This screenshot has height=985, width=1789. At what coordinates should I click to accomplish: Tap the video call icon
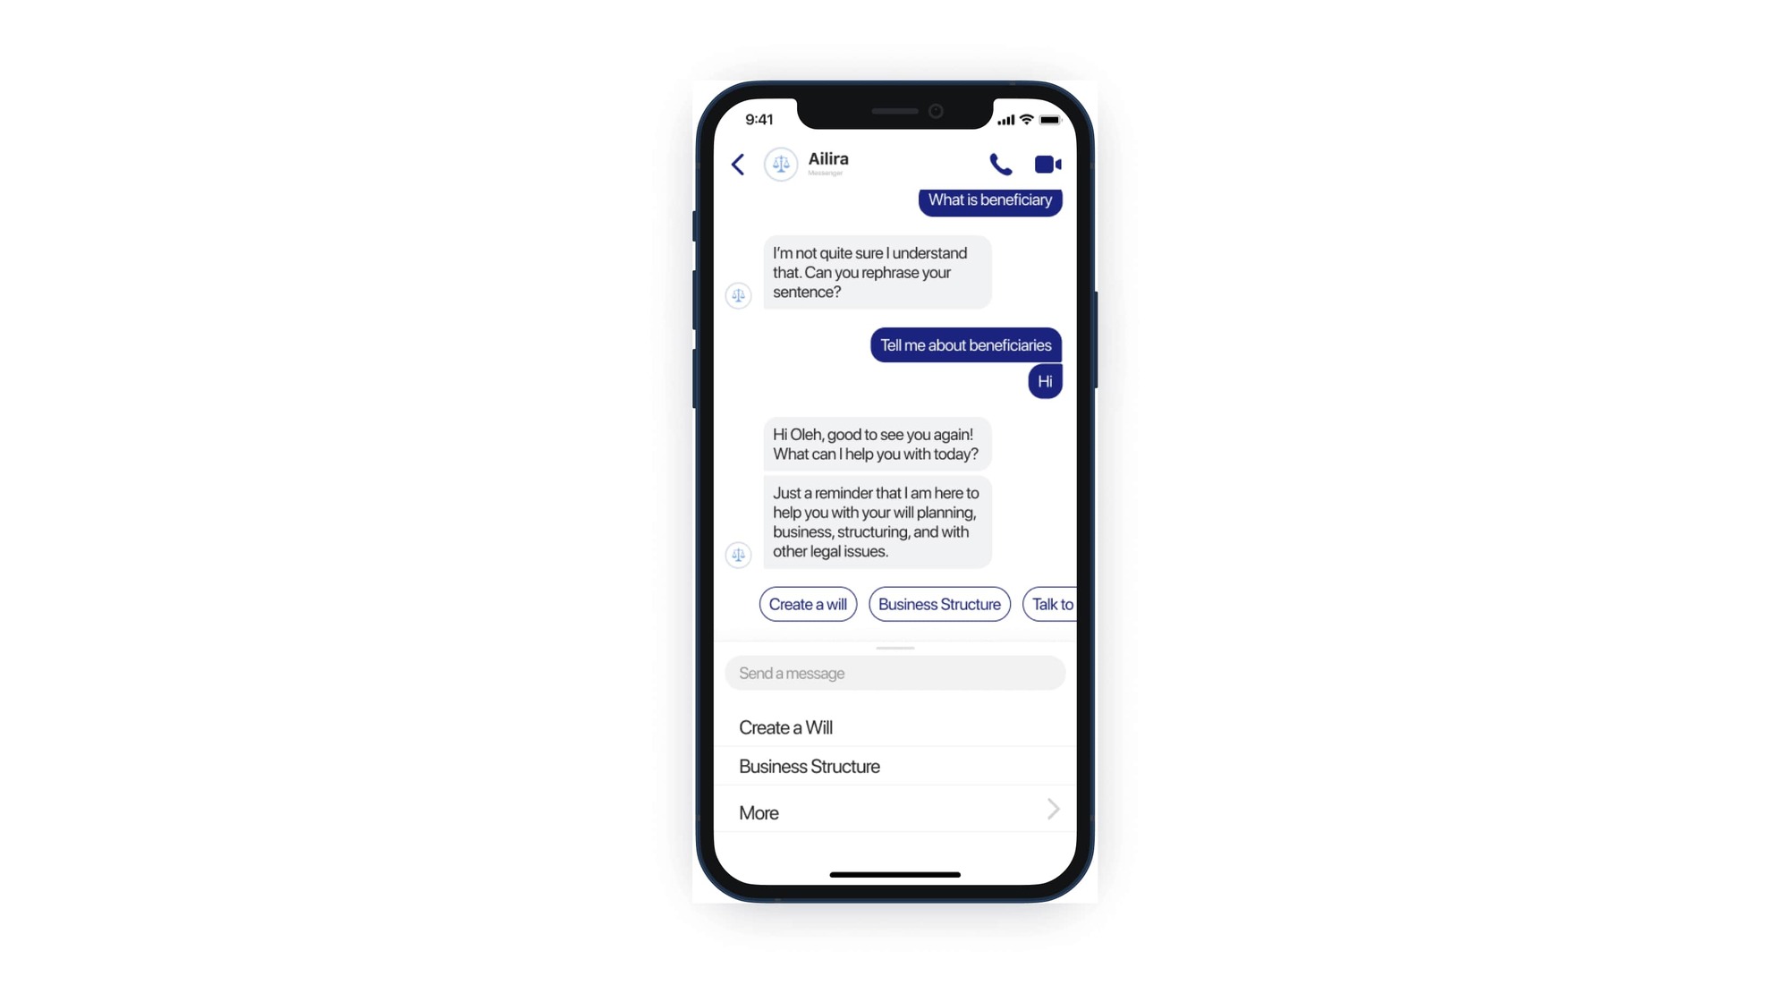pos(1047,164)
